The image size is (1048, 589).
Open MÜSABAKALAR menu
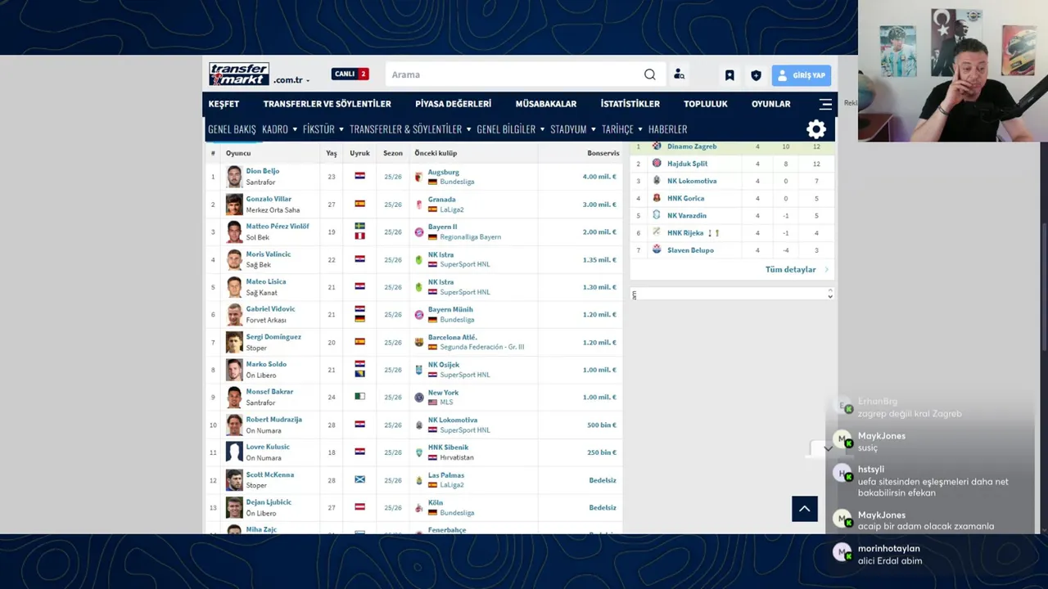tap(546, 104)
